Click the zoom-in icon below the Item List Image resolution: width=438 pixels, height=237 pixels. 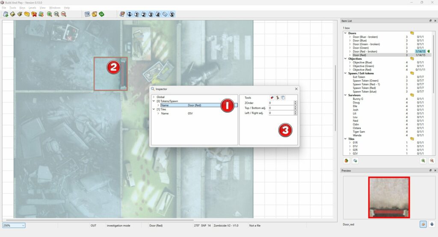point(423,161)
